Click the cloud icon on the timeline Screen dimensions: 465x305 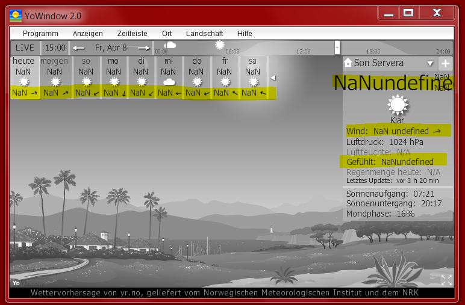point(170,45)
